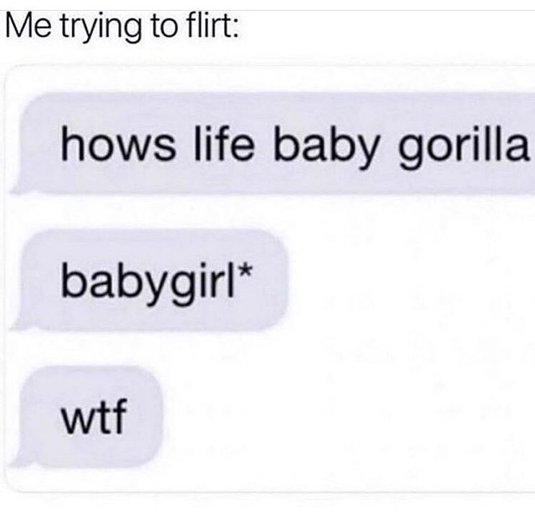Screen dimensions: 535x522
Task: Tap the 'wtf' message bubble
Action: [x=87, y=417]
